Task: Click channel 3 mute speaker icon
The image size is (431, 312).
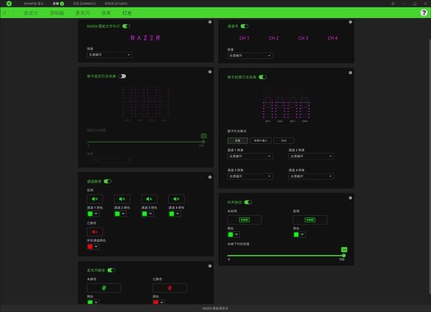Action: [149, 199]
